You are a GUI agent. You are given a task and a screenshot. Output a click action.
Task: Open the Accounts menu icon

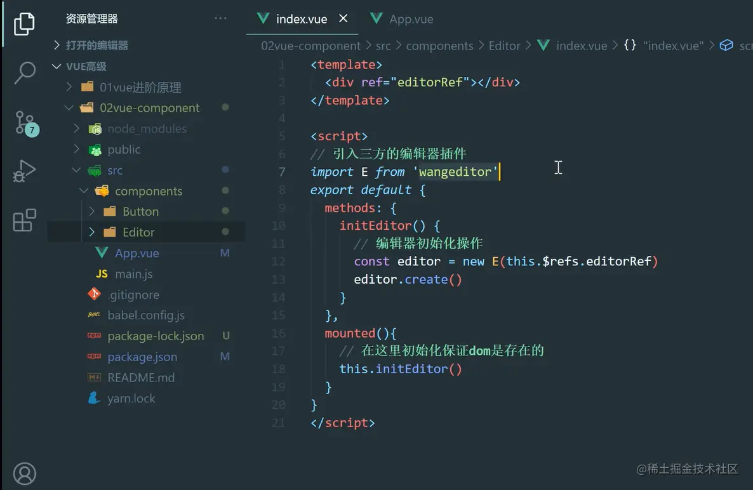pos(24,473)
